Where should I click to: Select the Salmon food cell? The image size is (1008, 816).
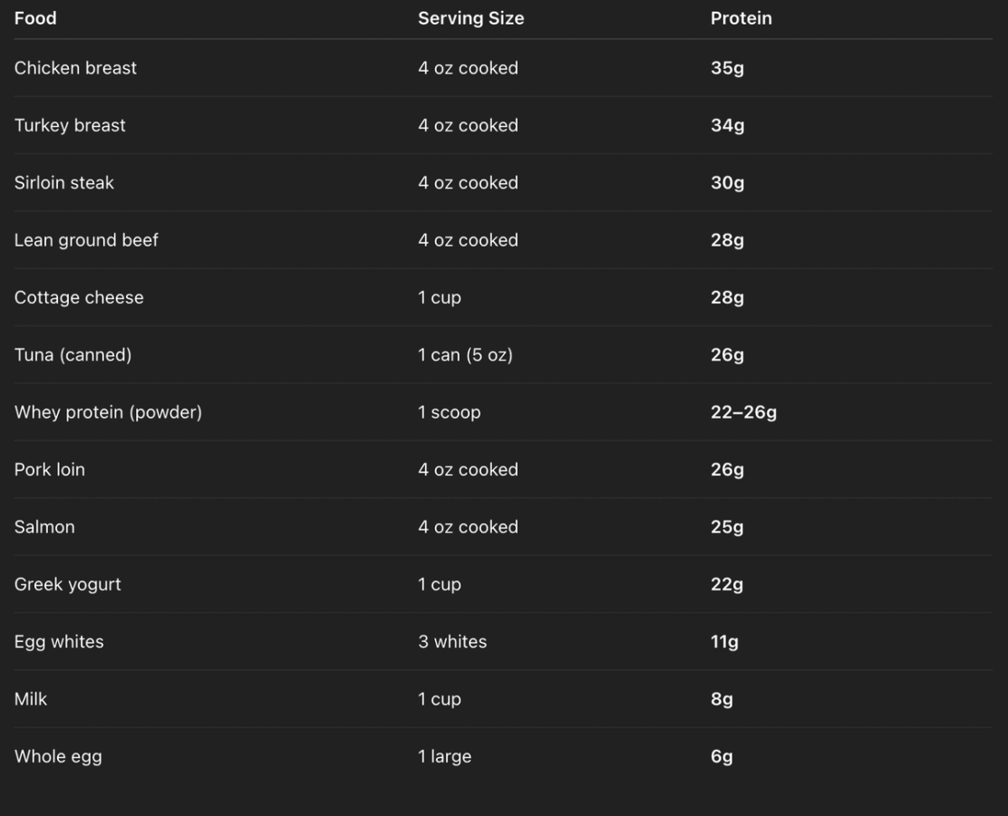[44, 527]
